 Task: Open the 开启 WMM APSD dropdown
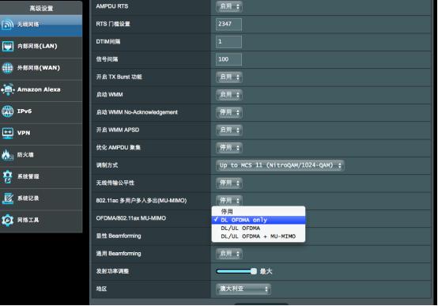point(229,130)
